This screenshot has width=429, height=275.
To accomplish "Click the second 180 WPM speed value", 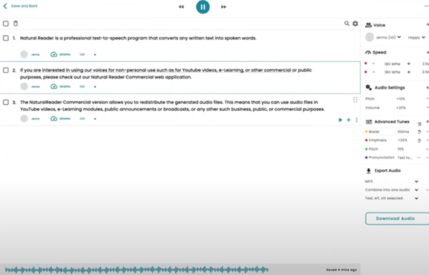I will point(392,72).
